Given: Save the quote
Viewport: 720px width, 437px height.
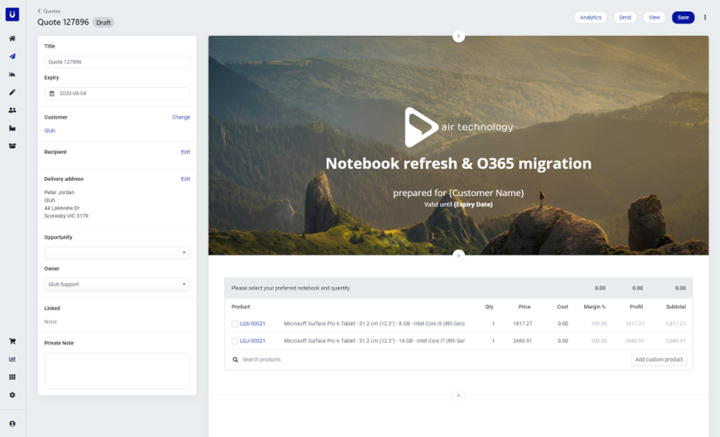Looking at the screenshot, I should [683, 17].
